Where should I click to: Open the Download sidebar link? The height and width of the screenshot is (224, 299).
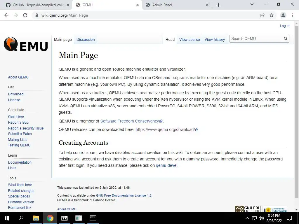(16, 94)
